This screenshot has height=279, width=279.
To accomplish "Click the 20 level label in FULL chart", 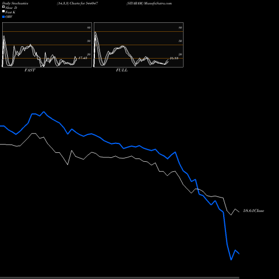I will pyautogui.click(x=180, y=54).
